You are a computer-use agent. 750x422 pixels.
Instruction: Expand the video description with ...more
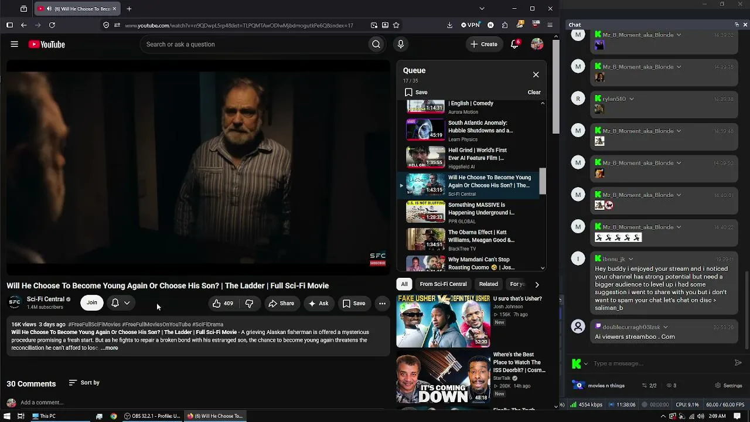coord(110,348)
